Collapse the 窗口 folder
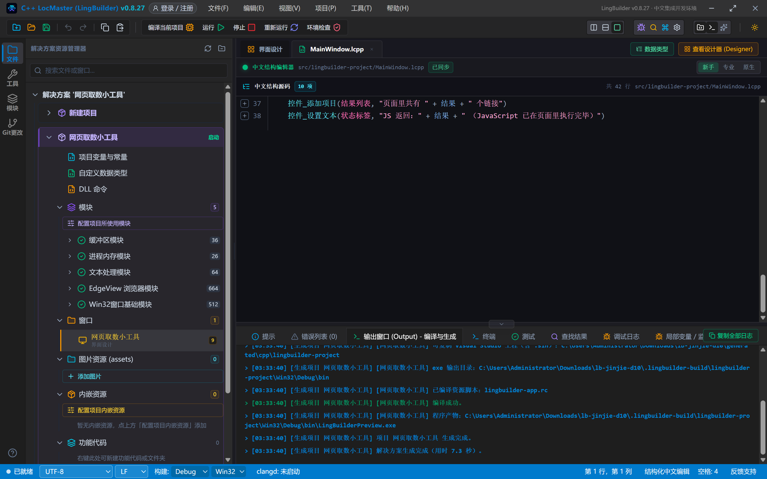This screenshot has height=479, width=767. click(59, 321)
